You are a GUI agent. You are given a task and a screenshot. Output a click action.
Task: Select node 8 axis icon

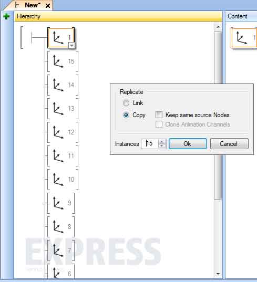coord(58,227)
